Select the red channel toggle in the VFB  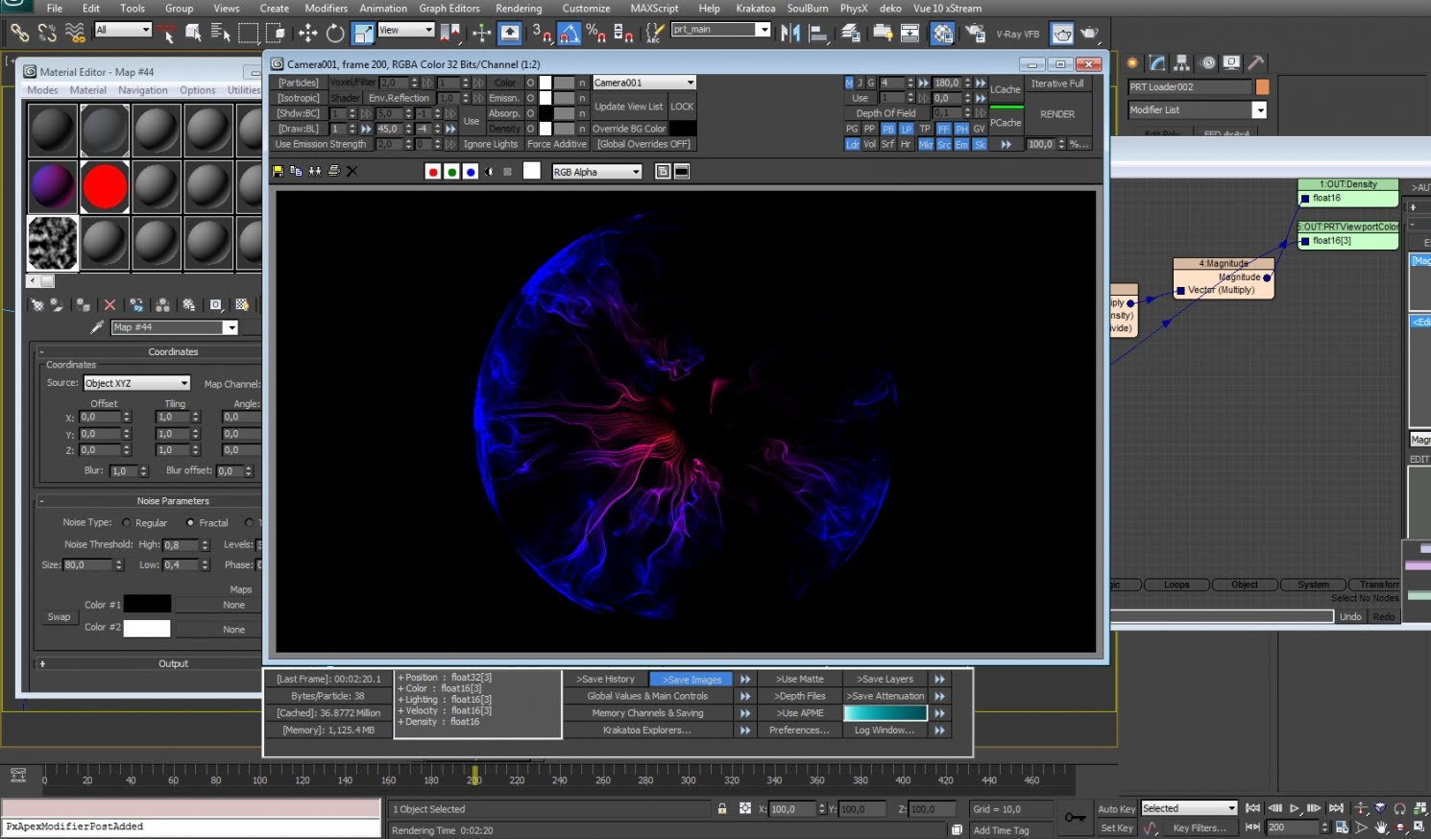432,171
